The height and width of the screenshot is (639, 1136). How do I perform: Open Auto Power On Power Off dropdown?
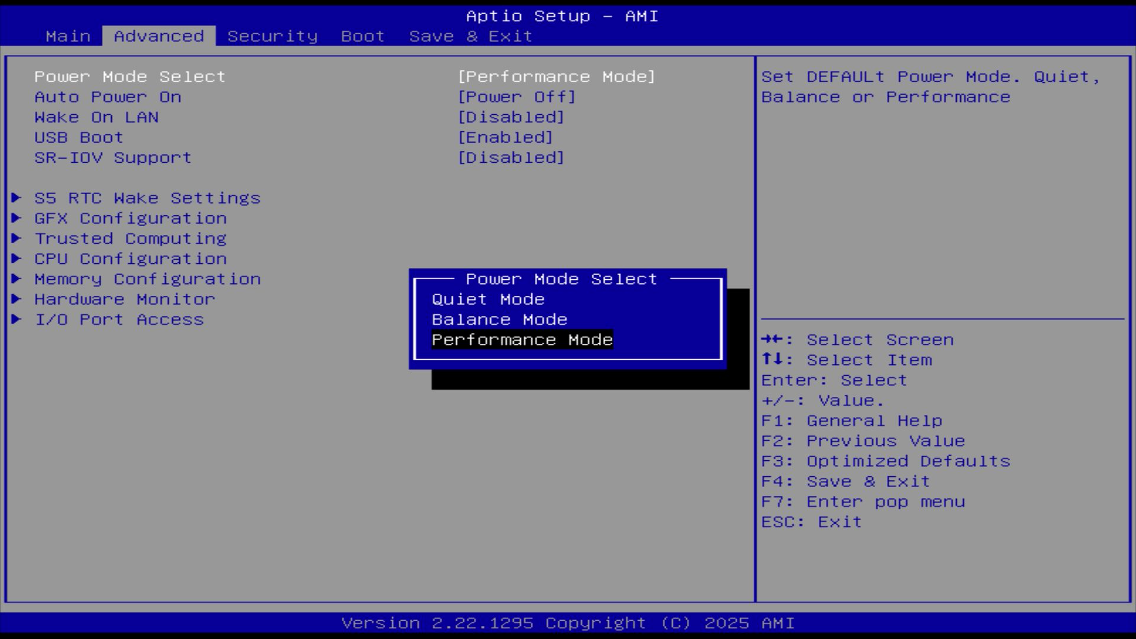517,97
